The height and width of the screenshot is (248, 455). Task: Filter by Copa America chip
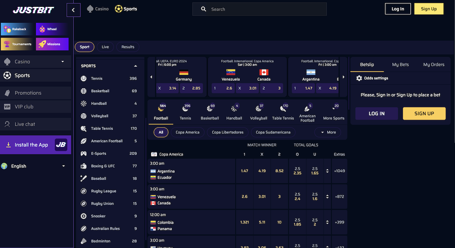(188, 132)
